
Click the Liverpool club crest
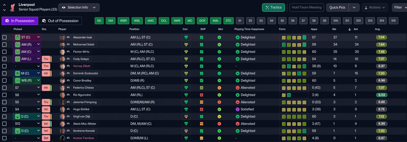coord(13,7)
